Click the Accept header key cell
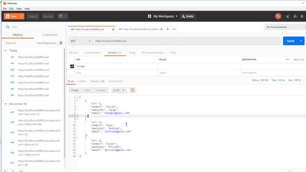 pos(116,66)
